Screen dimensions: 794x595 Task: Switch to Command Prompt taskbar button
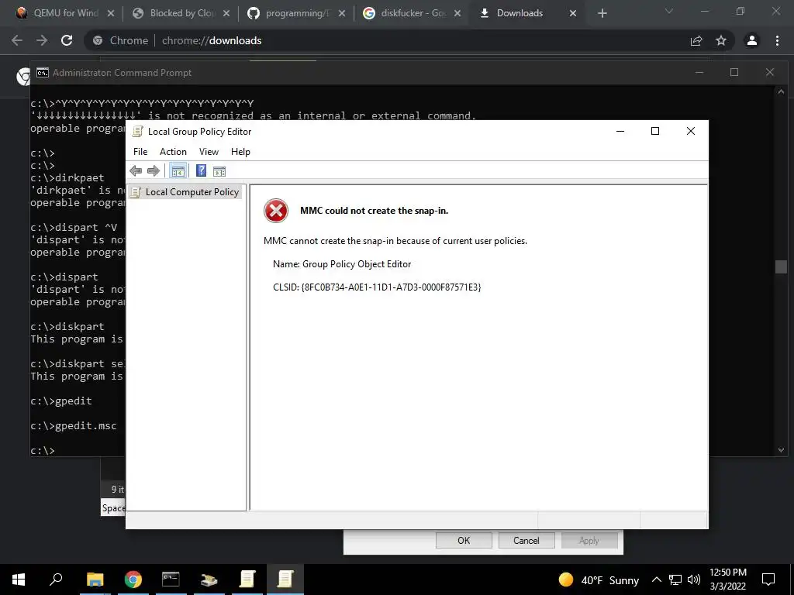tap(171, 580)
